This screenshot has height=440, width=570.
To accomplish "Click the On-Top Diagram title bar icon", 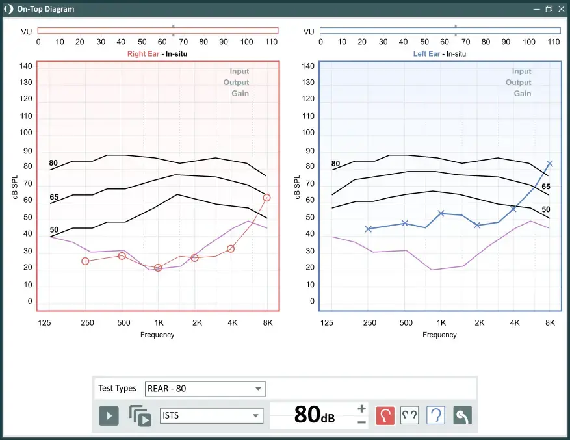I will click(x=8, y=9).
